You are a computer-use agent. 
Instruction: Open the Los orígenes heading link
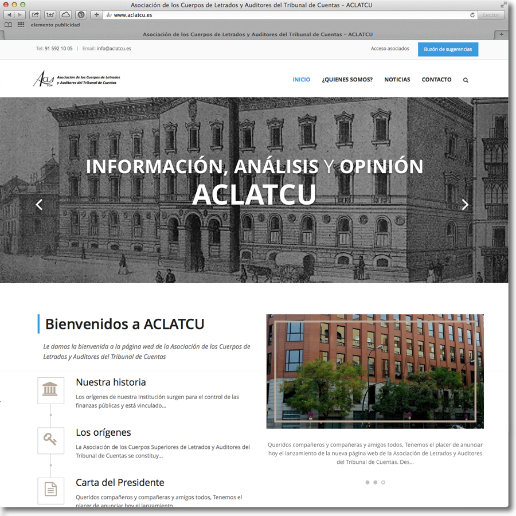[103, 432]
